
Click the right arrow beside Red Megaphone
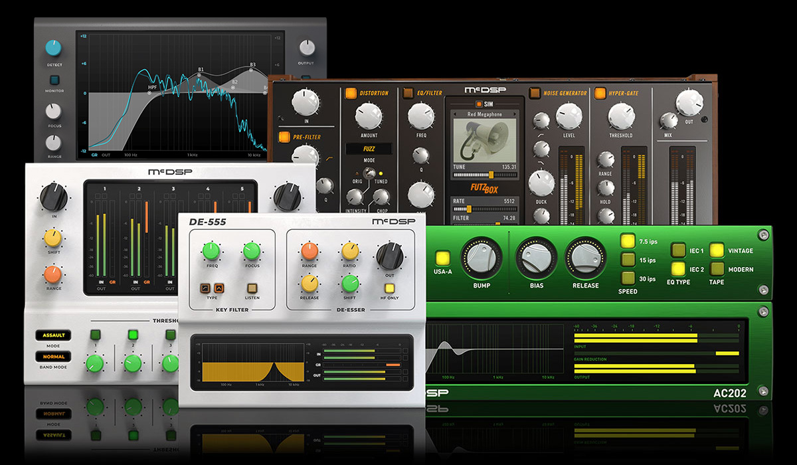[x=513, y=114]
